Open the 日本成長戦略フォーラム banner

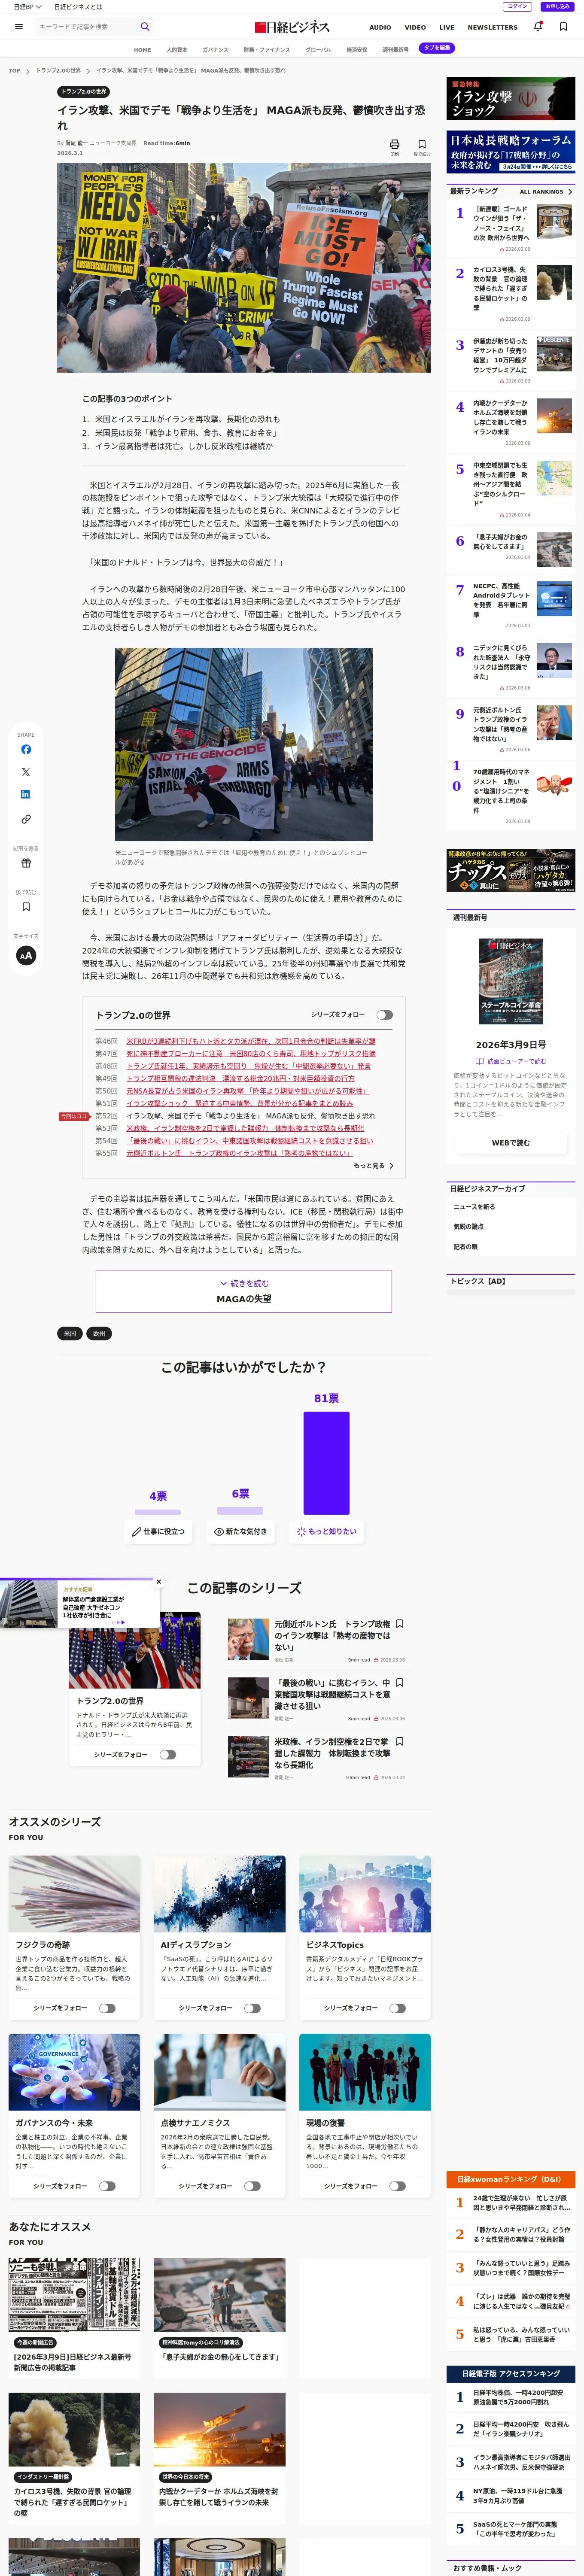click(x=511, y=153)
